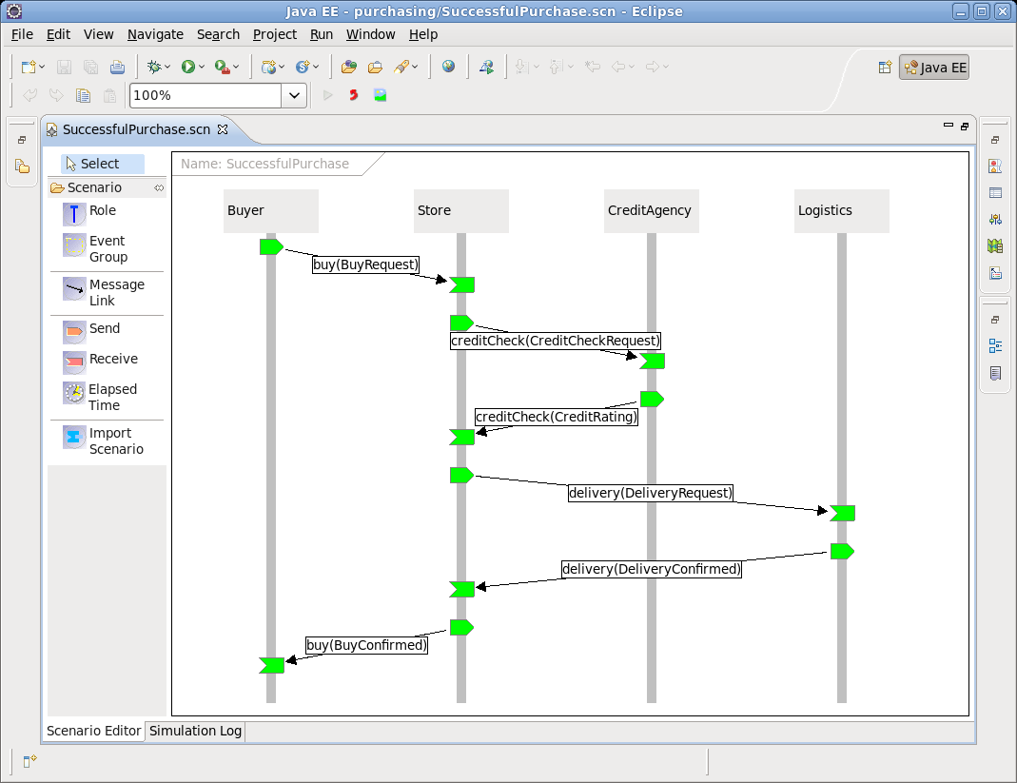Click the green Run launch icon
Screen dimensions: 1017x783
pos(188,67)
